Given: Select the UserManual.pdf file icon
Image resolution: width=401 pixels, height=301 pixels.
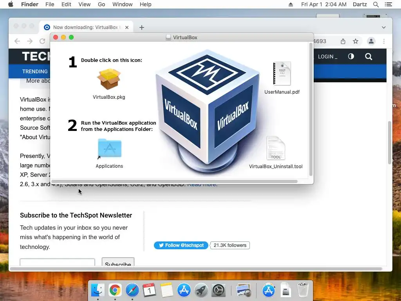Looking at the screenshot, I should [282, 73].
